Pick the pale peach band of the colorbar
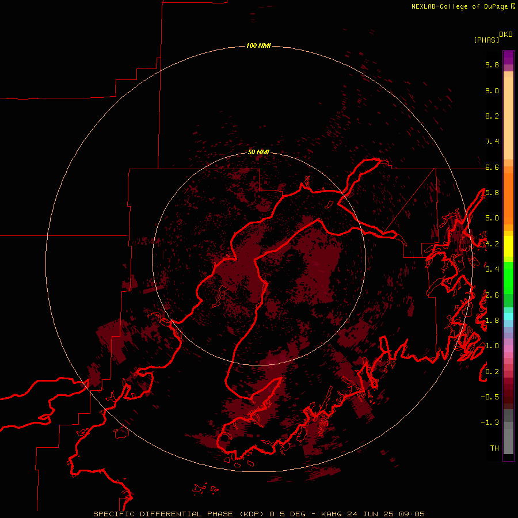The height and width of the screenshot is (518, 518). pos(508,118)
